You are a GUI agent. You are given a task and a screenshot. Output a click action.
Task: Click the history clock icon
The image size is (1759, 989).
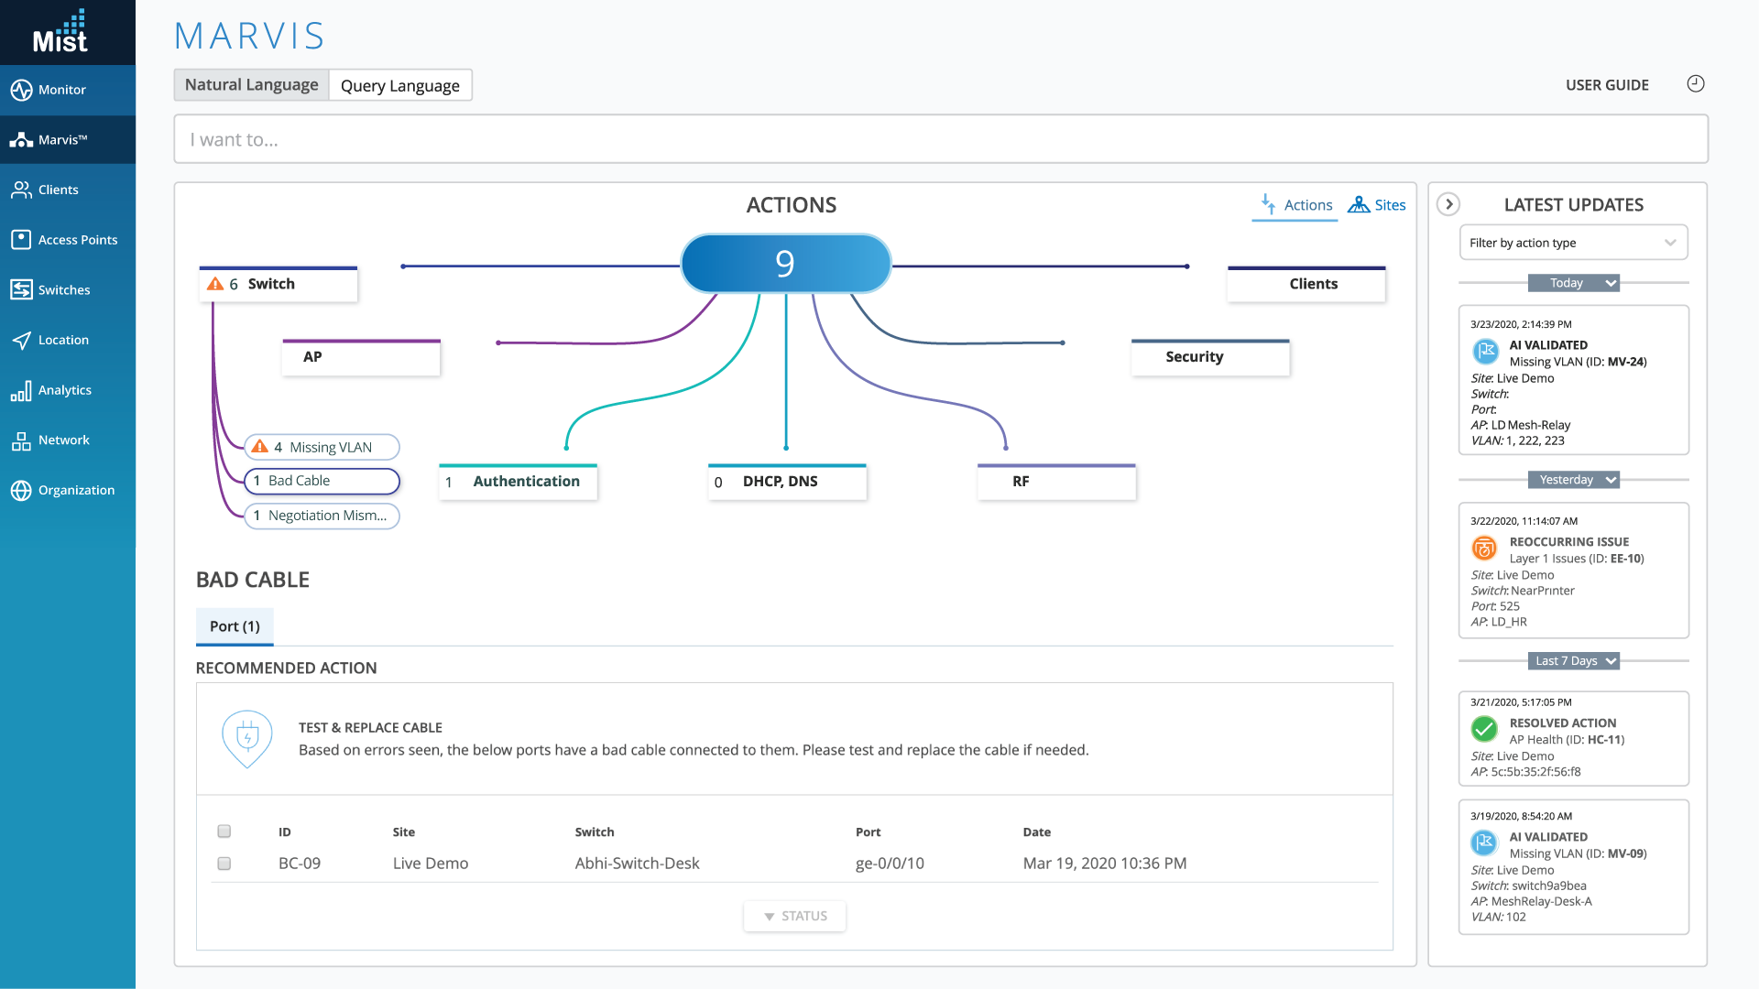point(1696,84)
